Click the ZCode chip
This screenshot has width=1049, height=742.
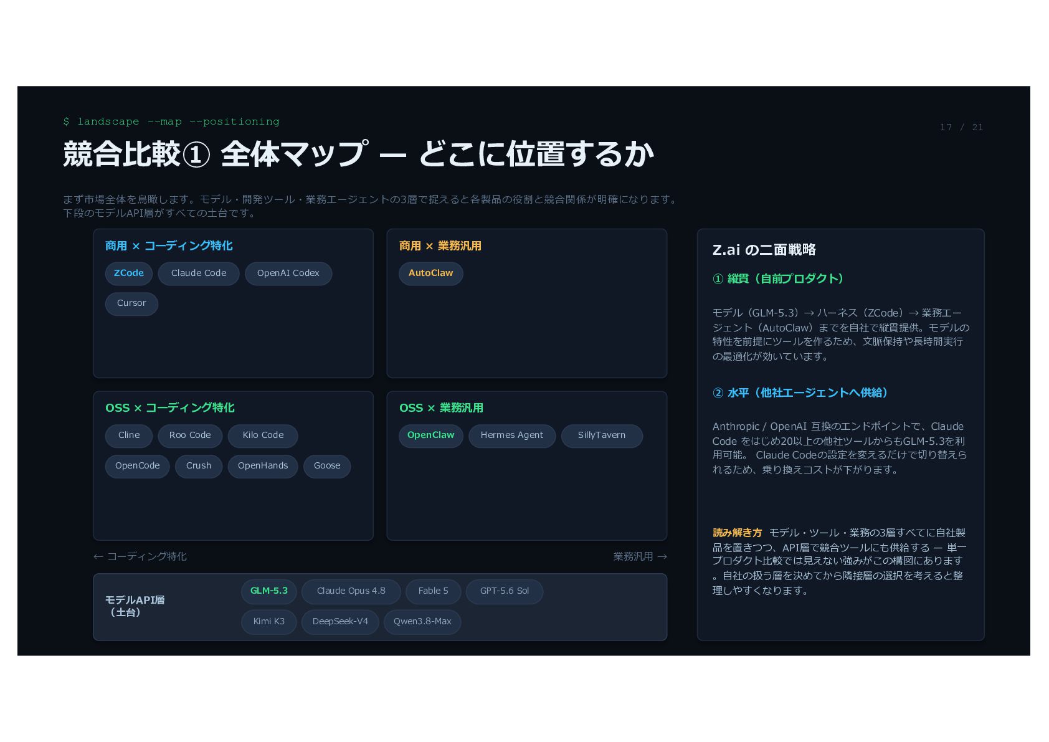pyautogui.click(x=129, y=273)
